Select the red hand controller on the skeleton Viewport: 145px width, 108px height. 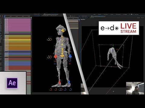pyautogui.click(x=55, y=56)
